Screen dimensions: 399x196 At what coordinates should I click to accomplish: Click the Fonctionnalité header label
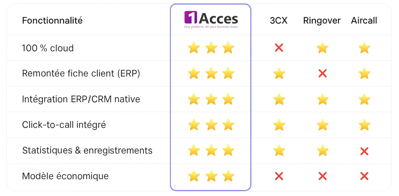tap(52, 20)
